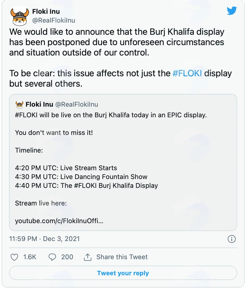Click the Tweet your reply button
The height and width of the screenshot is (288, 247).
tap(123, 273)
